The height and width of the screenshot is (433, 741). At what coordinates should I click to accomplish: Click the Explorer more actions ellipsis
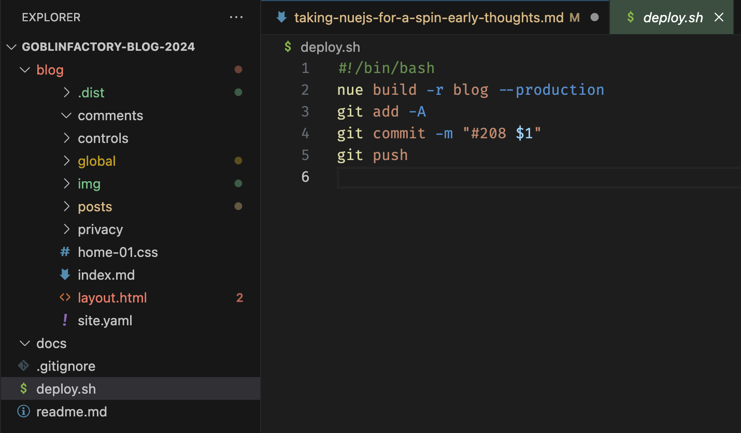click(236, 18)
